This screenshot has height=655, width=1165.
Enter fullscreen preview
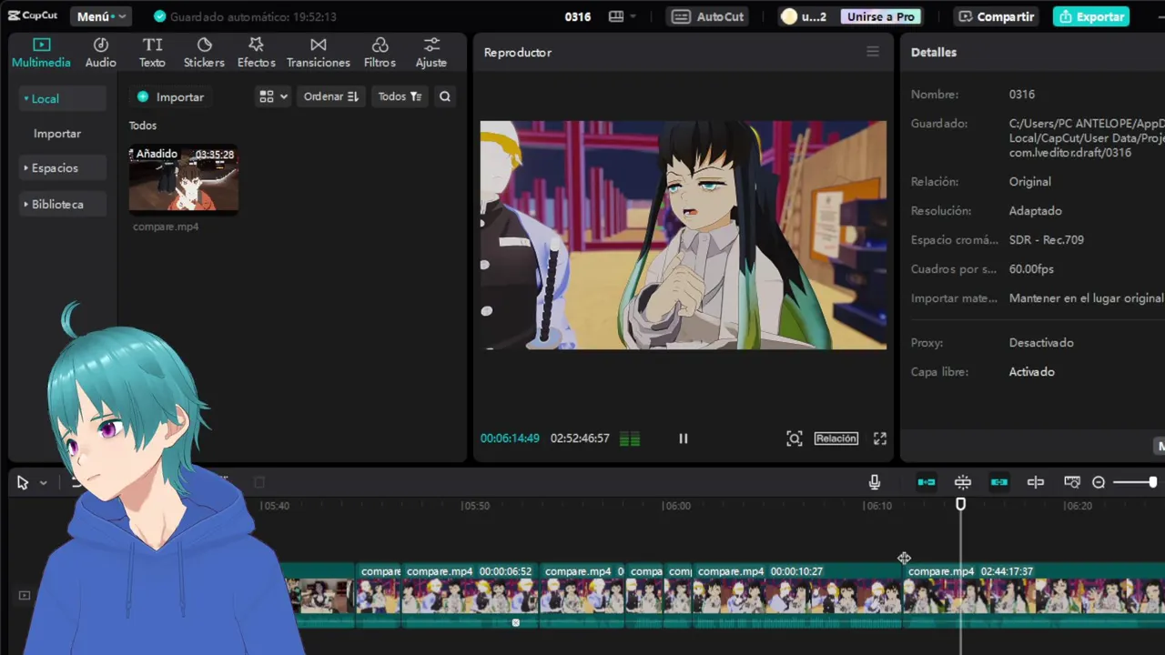(x=880, y=438)
